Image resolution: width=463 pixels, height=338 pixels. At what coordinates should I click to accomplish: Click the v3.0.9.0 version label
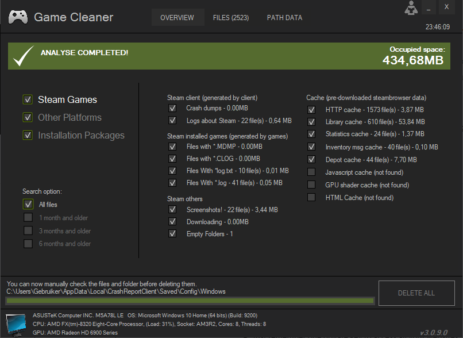click(434, 333)
